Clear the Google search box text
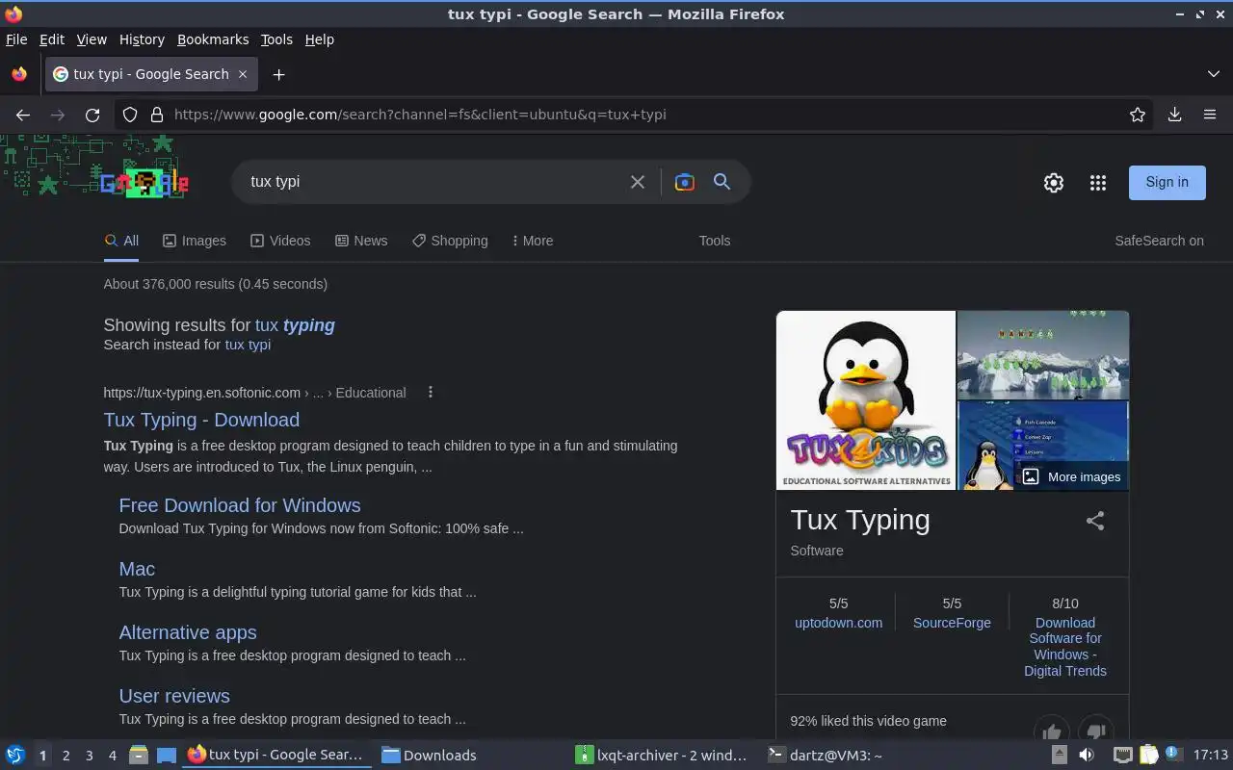 [x=637, y=182]
